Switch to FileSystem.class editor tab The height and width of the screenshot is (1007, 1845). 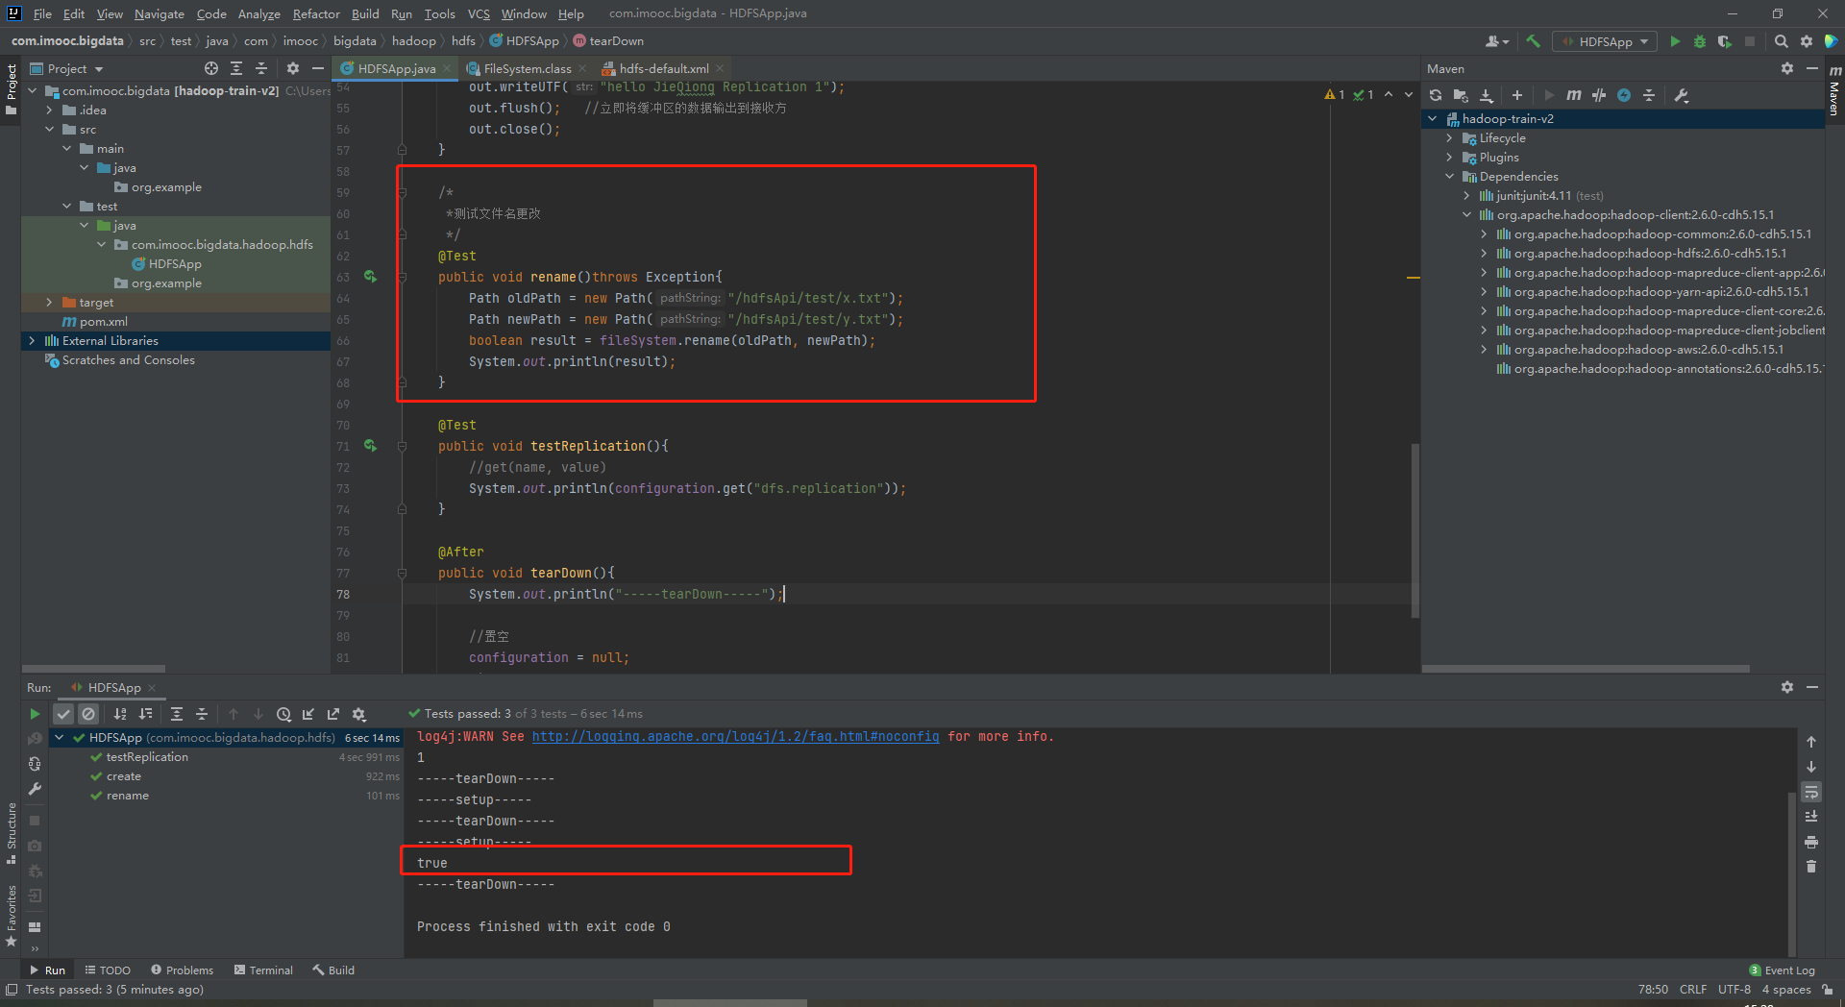tap(527, 68)
